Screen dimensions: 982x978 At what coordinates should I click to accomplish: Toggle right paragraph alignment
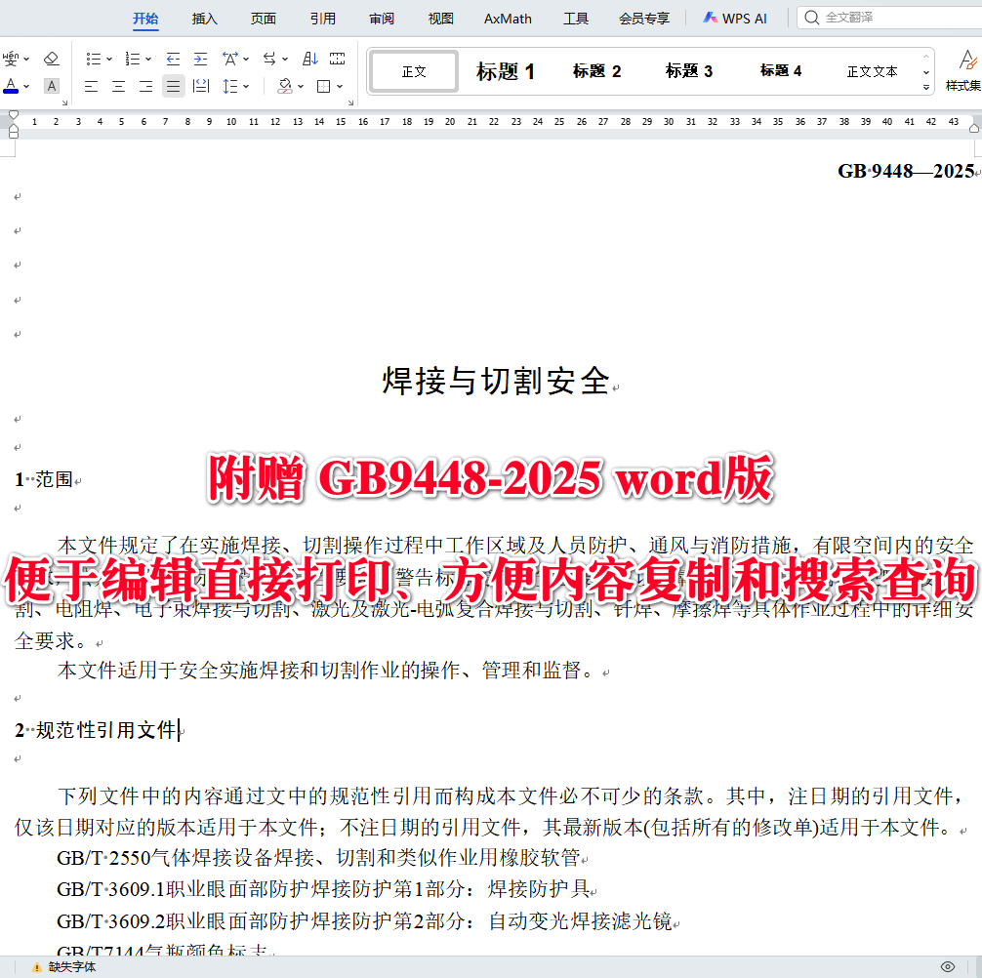(x=144, y=86)
